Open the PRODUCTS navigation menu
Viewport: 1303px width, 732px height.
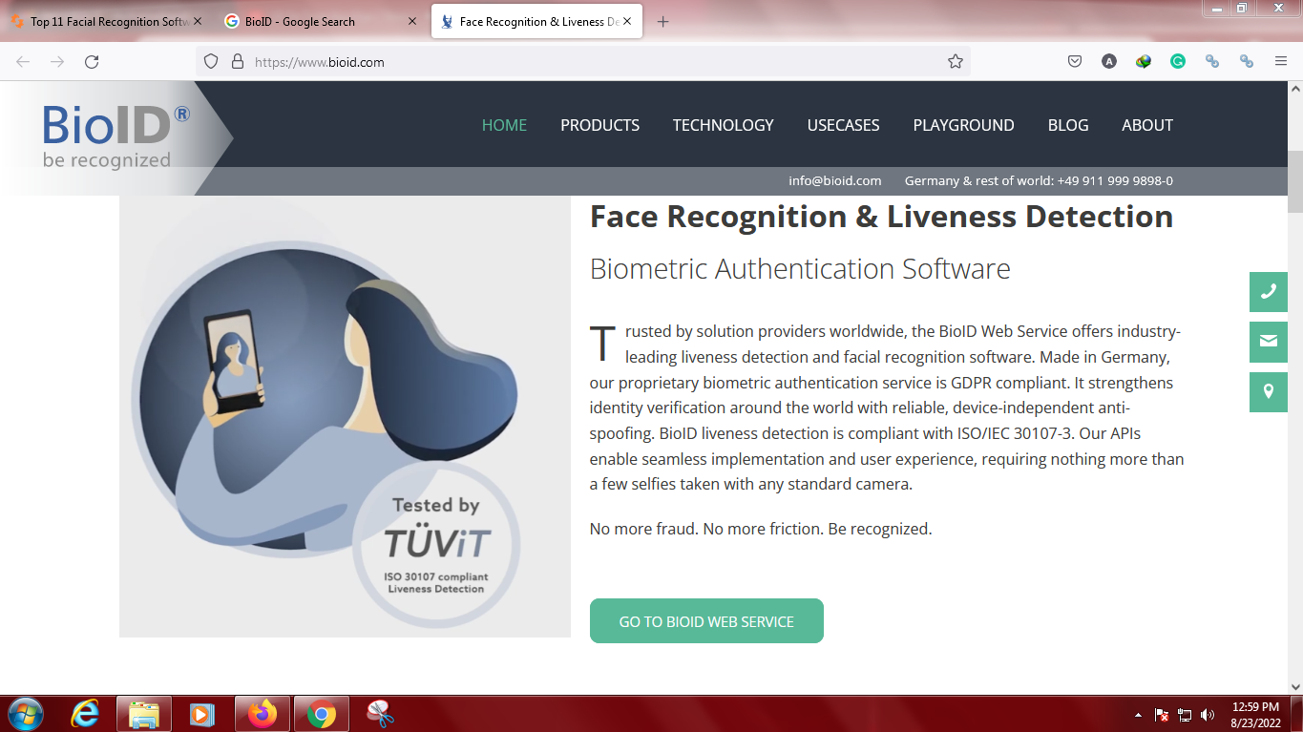coord(599,125)
